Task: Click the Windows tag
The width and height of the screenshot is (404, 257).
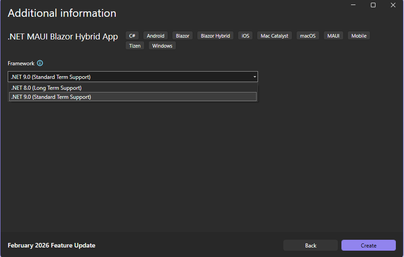Action: tap(162, 46)
